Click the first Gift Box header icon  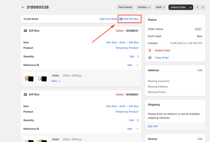pyautogui.click(x=25, y=31)
